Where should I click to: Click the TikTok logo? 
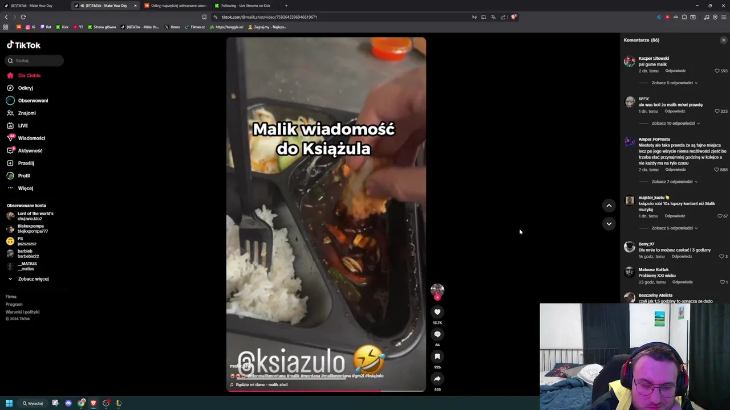click(23, 45)
